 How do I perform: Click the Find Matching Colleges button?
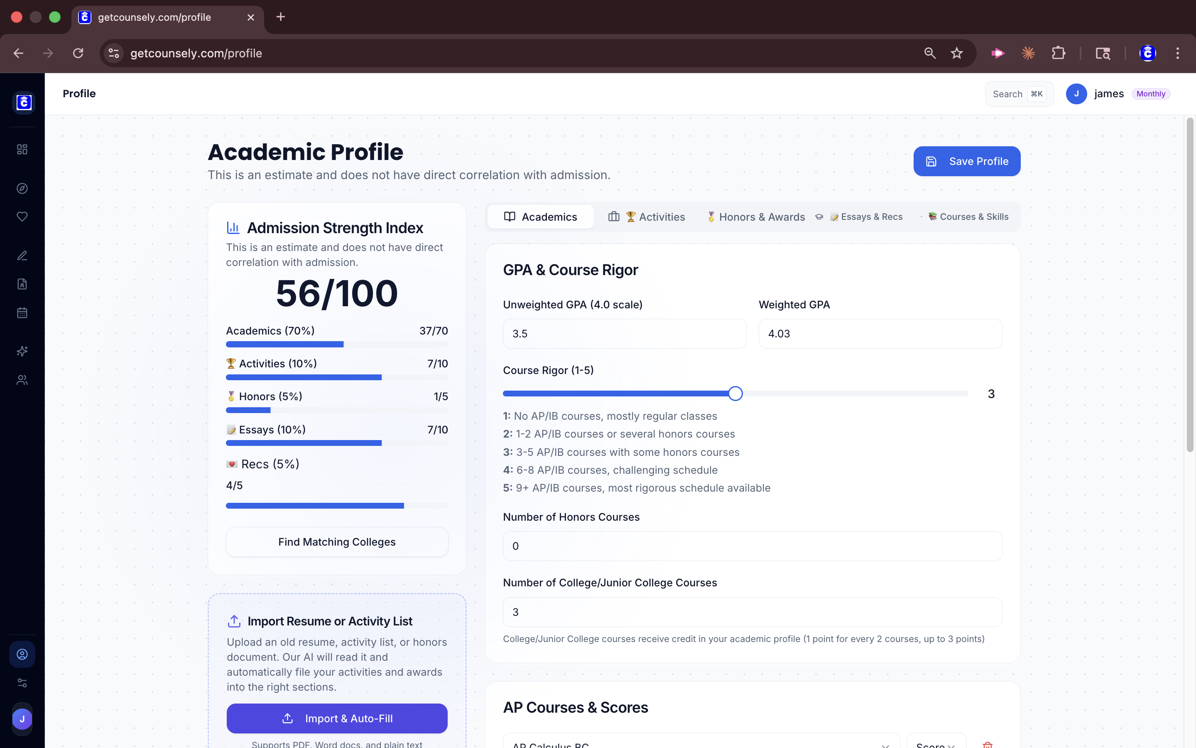click(336, 542)
